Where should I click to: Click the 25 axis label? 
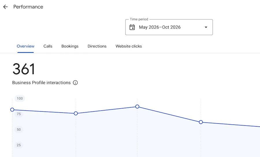point(19,145)
